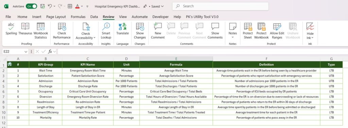
Task: Switch to the Home tab
Action: coord(22,17)
